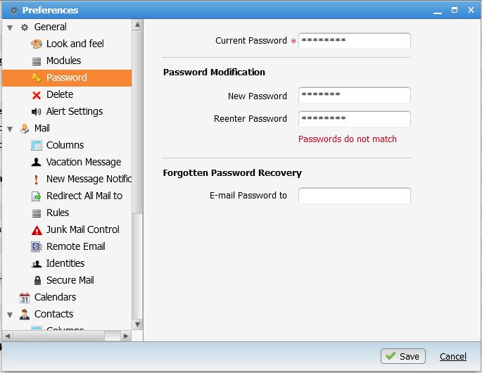Click the Secure Mail padlock icon

tap(37, 280)
